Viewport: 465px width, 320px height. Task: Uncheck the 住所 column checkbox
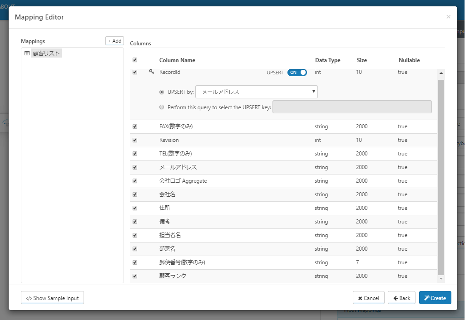pos(135,208)
